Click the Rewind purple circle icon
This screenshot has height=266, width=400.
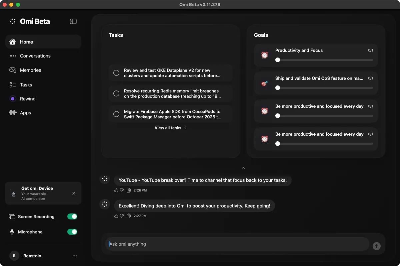(13, 99)
